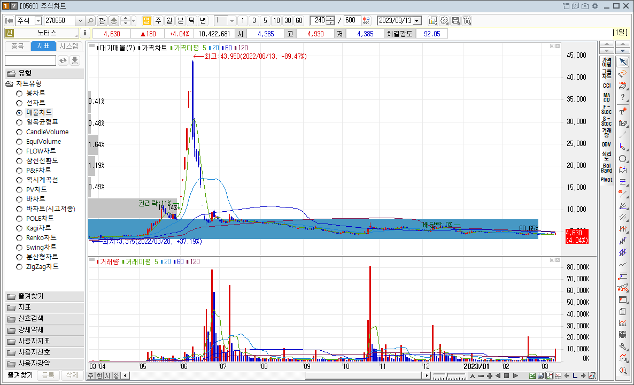Click the indicator search input field
The height and width of the screenshot is (385, 634).
pos(30,60)
